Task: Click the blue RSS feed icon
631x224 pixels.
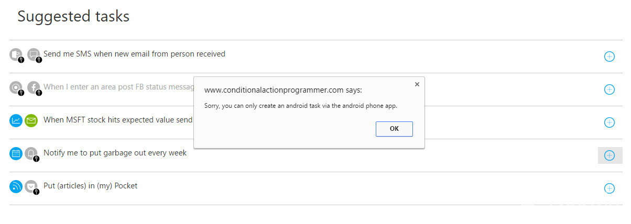Action: [16, 186]
